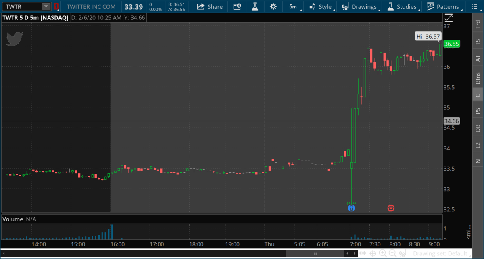Click the TWTR symbol input field
This screenshot has width=484, height=259.
(x=22, y=6)
